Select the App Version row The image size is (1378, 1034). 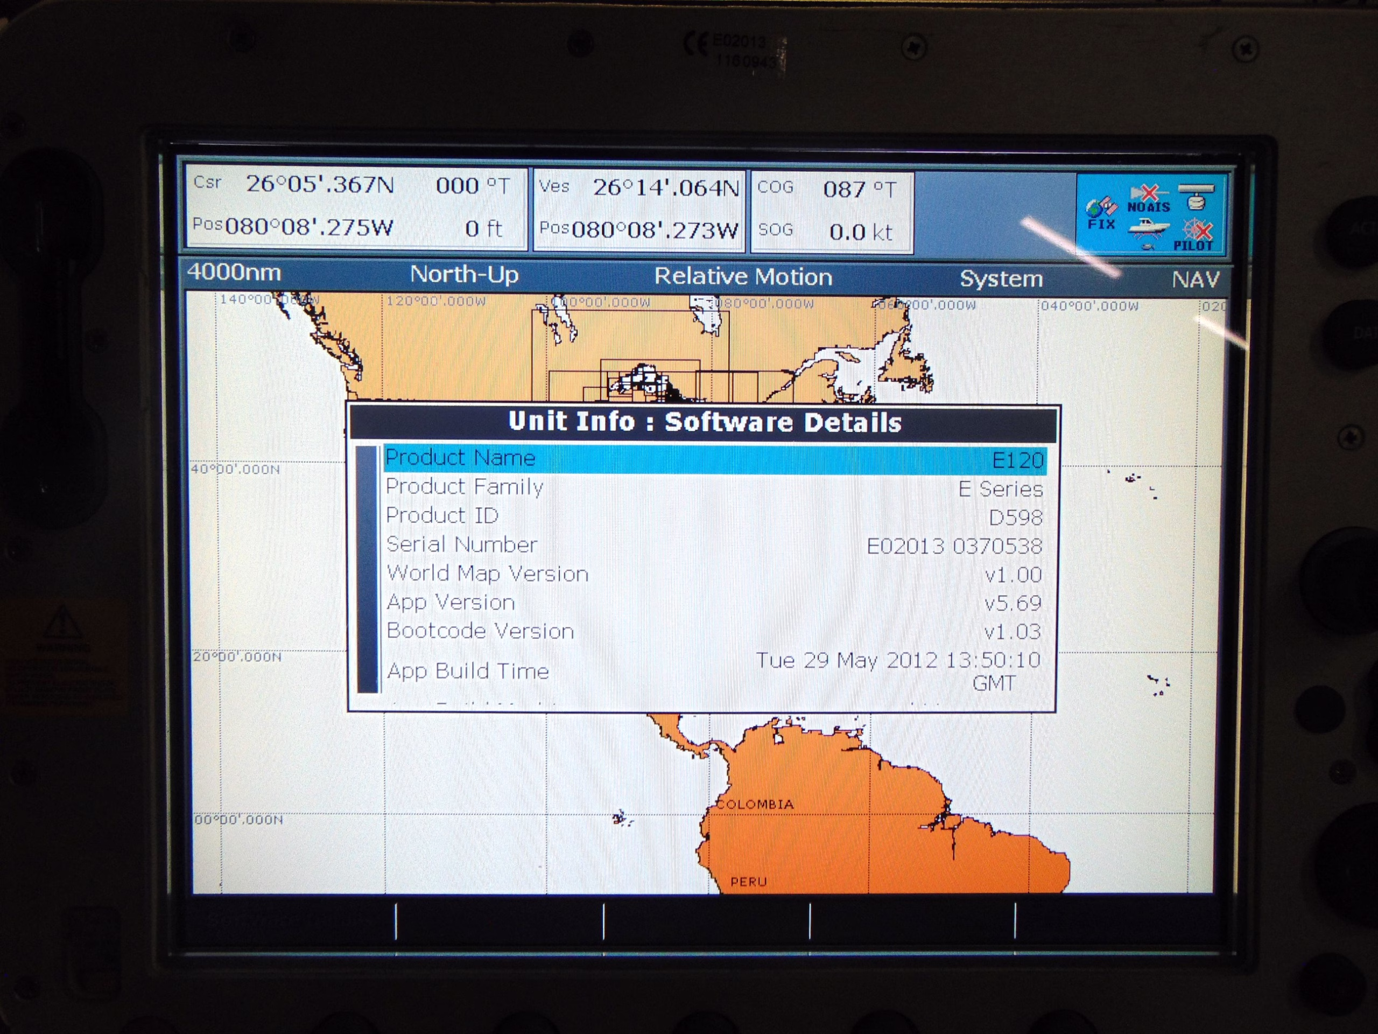tap(714, 603)
